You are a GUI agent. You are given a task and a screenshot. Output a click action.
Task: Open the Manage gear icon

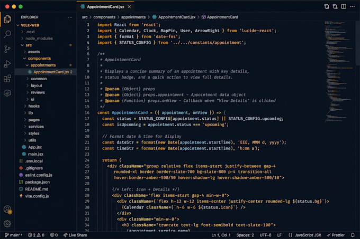coord(7,224)
